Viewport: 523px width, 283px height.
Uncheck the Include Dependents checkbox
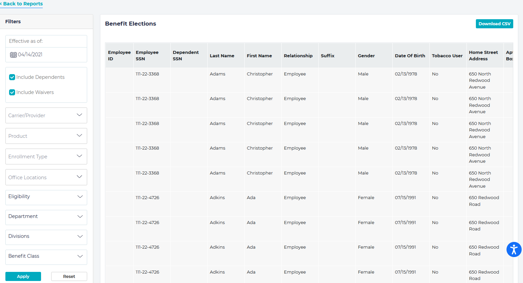point(12,77)
